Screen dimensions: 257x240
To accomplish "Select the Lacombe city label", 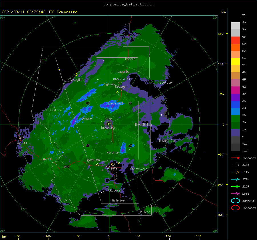I will (x=123, y=72).
